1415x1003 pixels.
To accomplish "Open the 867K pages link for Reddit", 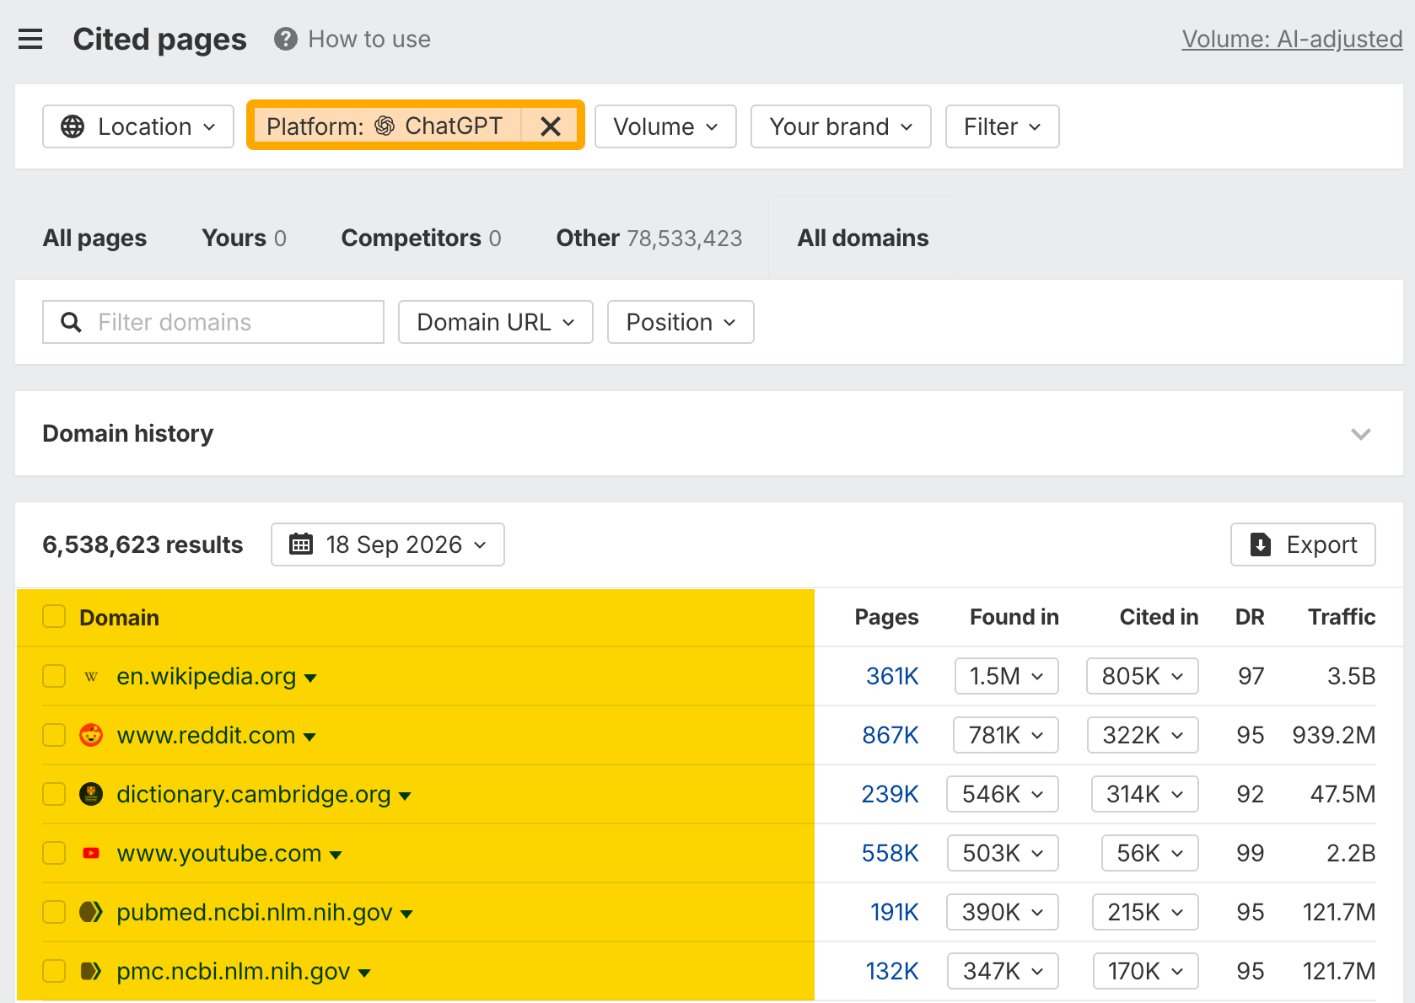I will pyautogui.click(x=890, y=735).
